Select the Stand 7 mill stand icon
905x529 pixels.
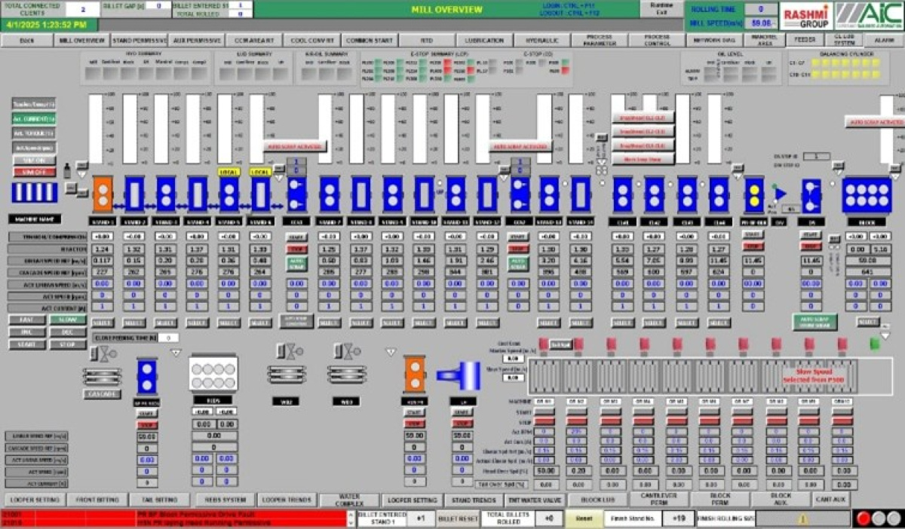(x=328, y=194)
